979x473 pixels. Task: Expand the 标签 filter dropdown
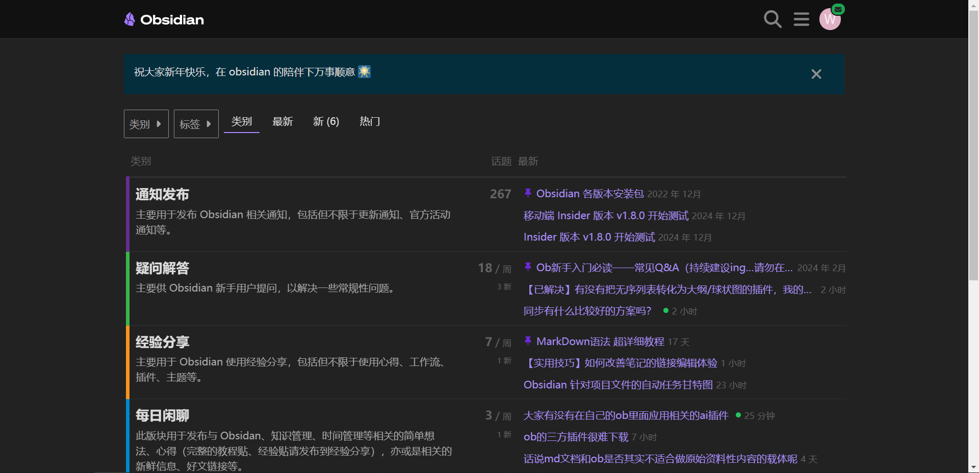196,124
